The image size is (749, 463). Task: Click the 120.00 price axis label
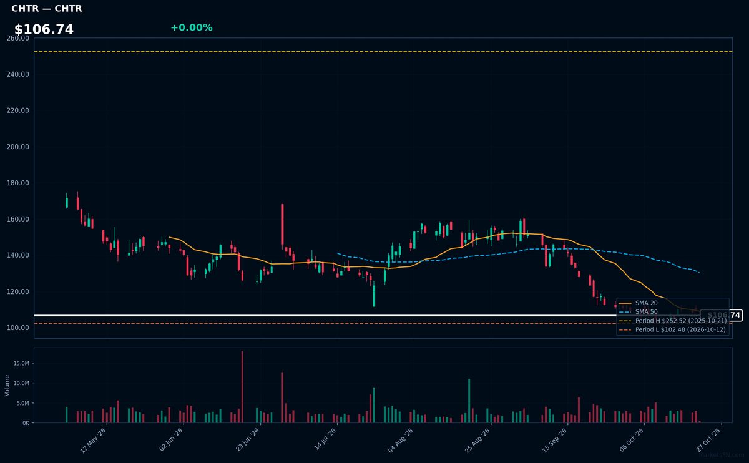(18, 291)
